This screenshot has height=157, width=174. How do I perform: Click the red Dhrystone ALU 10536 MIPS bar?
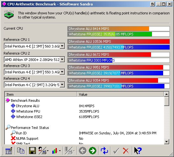118,41
